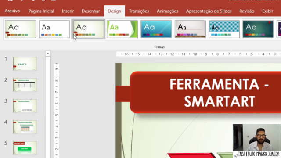Open the Transições tab
The height and width of the screenshot is (158, 281).
pos(139,11)
